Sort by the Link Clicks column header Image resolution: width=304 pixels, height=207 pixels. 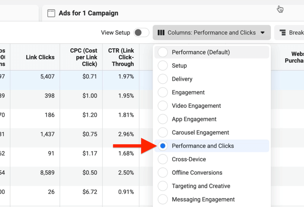(x=40, y=57)
